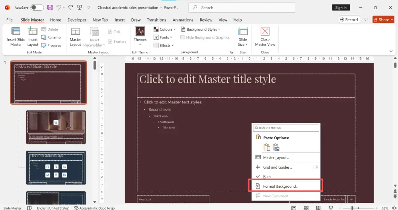
Task: Open the Comments pane icon
Action: coord(366,19)
